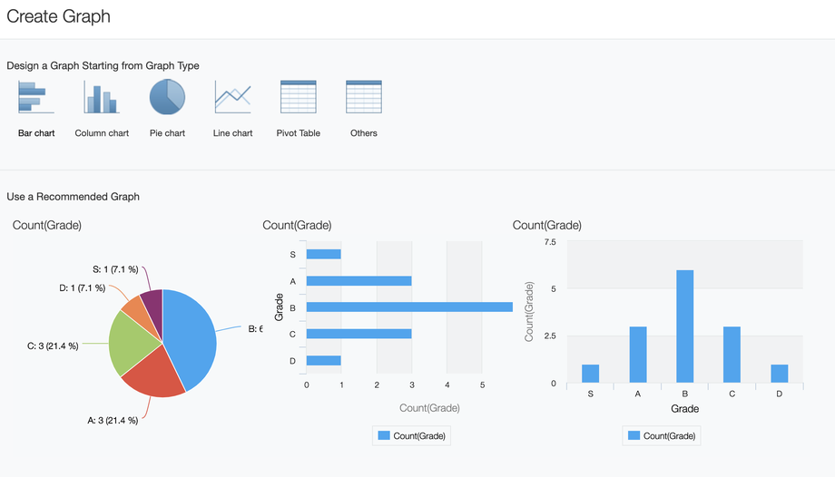Click the column for grade S

[x=591, y=374]
